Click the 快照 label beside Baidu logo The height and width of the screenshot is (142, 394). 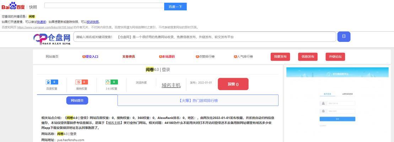33,7
